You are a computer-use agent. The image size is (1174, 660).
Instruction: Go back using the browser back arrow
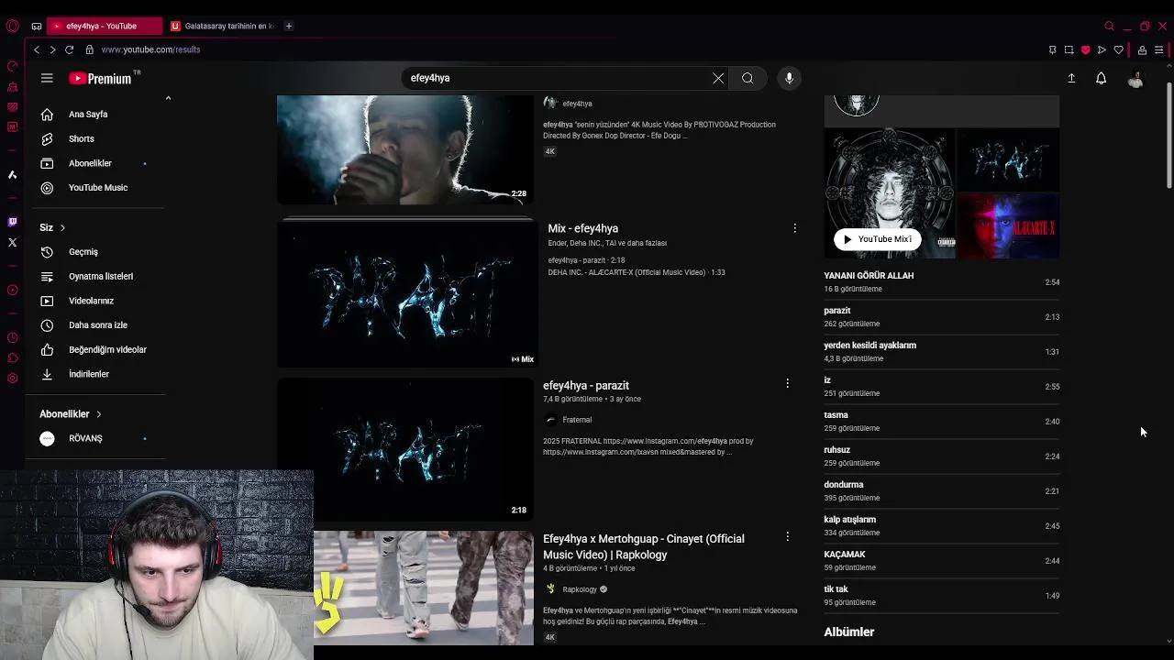pos(36,49)
